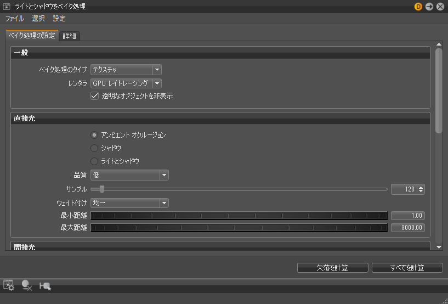Click the 最小距離 value field showing 1.00
This screenshot has width=448, height=304.
408,215
